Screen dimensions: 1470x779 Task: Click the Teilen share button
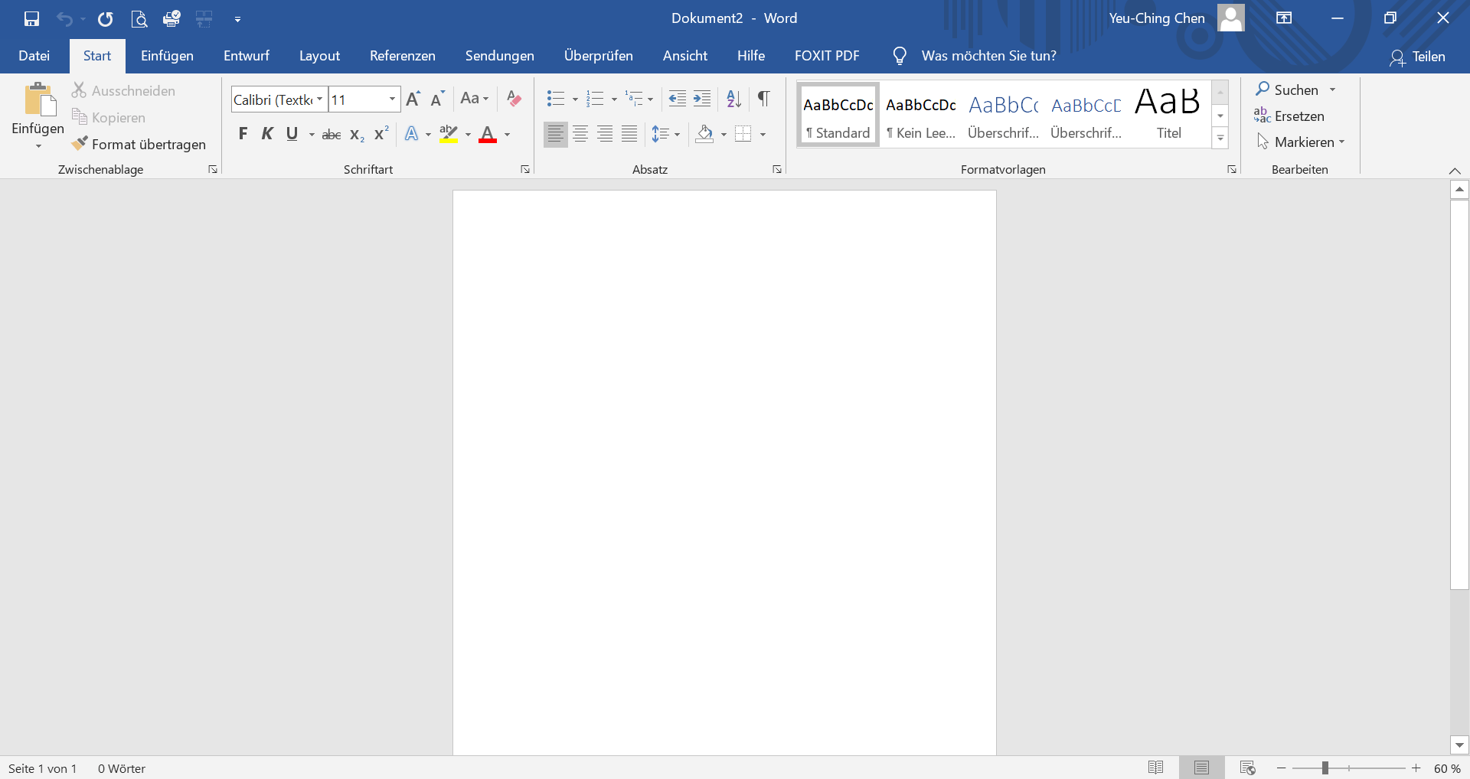pos(1418,57)
